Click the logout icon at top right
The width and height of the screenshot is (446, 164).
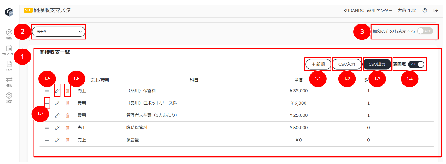pos(436,11)
